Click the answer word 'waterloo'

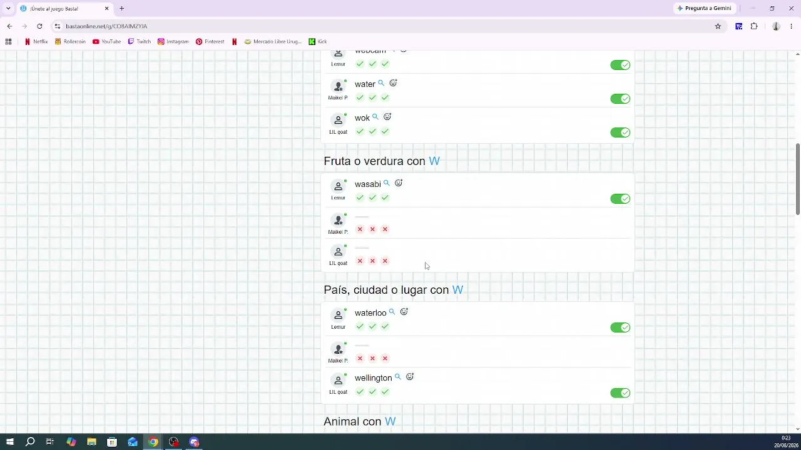click(x=370, y=313)
